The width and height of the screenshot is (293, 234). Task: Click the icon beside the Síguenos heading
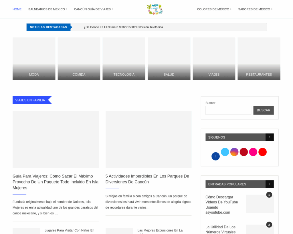[269, 137]
